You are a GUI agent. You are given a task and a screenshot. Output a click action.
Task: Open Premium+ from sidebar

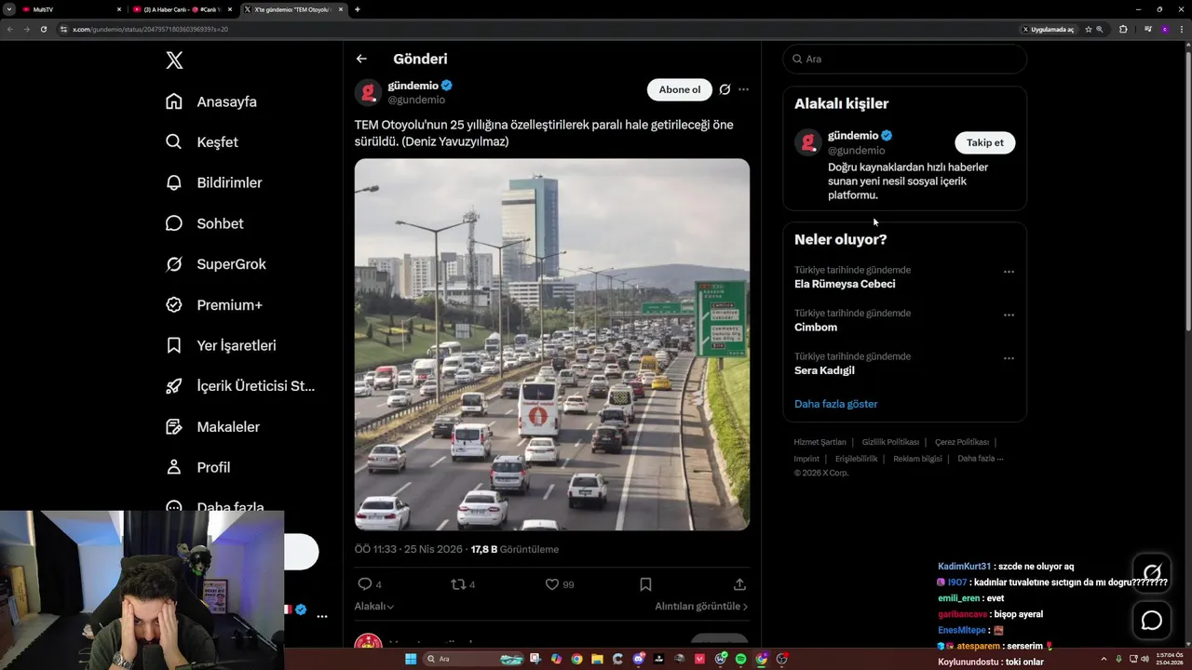point(214,304)
